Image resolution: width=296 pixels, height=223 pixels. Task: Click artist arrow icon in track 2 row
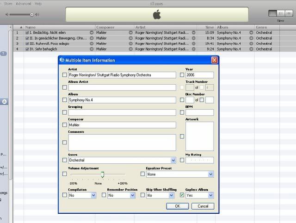(194, 38)
